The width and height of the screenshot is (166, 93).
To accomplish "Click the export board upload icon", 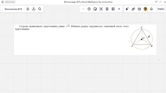I will coord(34,9).
